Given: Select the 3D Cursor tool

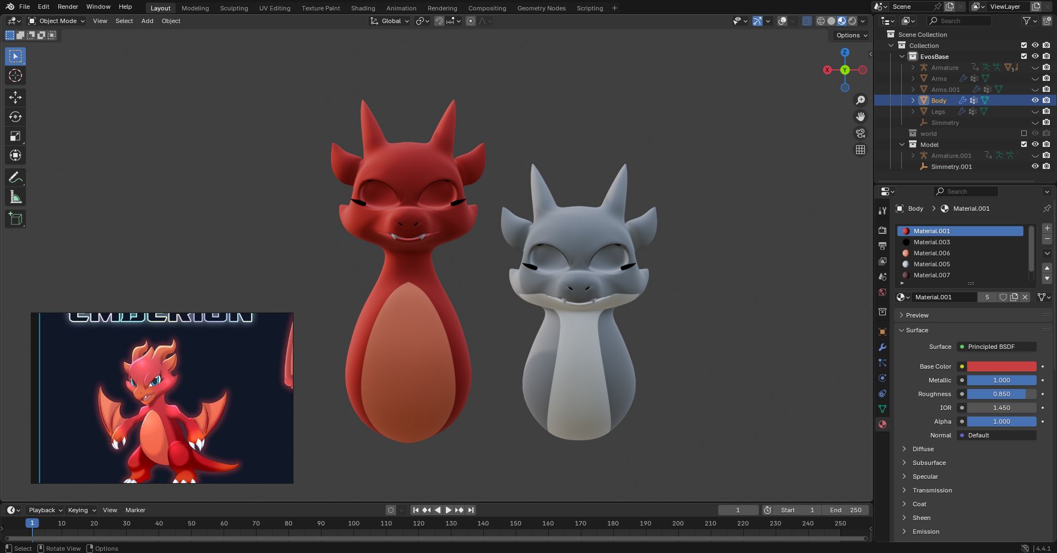Looking at the screenshot, I should [x=15, y=75].
